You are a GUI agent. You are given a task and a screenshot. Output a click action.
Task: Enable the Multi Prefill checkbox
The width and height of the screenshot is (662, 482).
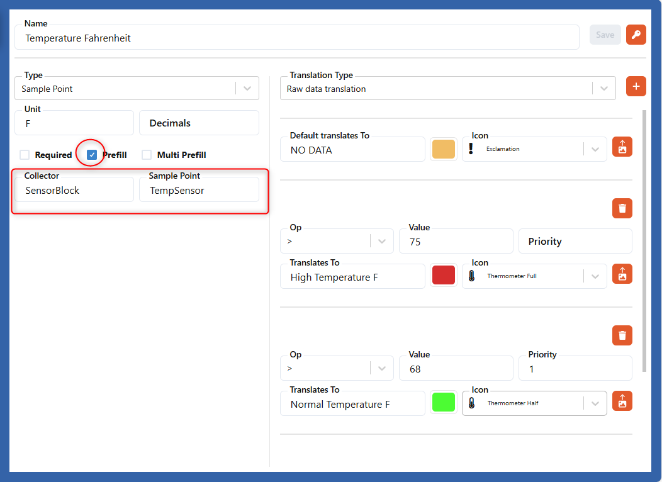[147, 155]
